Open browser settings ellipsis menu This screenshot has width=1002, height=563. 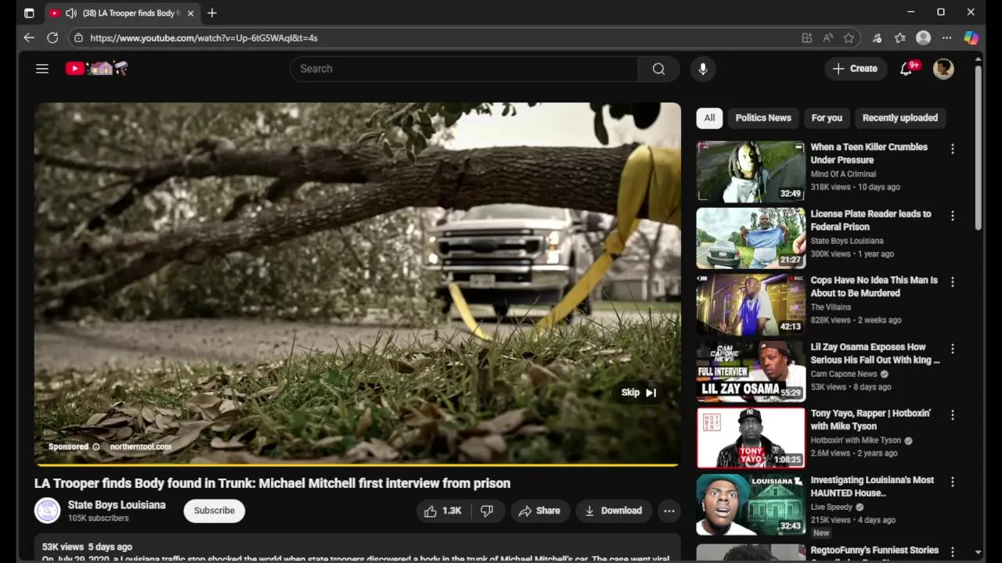tap(946, 38)
